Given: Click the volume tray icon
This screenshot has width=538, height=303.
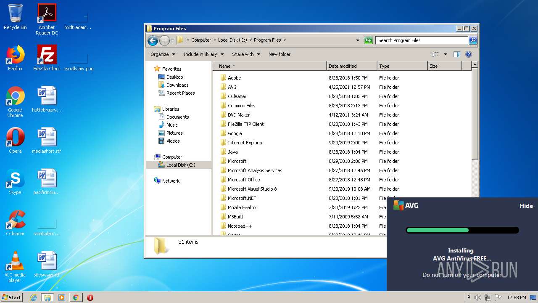Looking at the screenshot, I should (x=477, y=298).
